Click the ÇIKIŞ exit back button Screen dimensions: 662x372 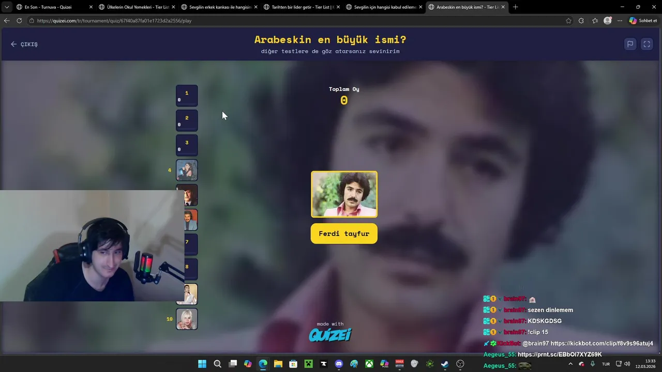pos(24,44)
